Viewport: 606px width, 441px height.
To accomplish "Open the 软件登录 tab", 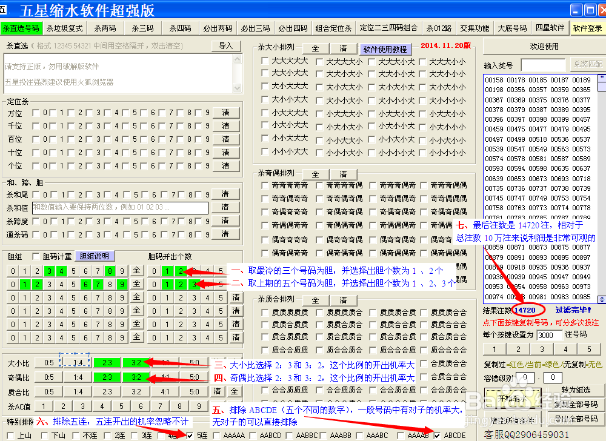I will (x=587, y=28).
